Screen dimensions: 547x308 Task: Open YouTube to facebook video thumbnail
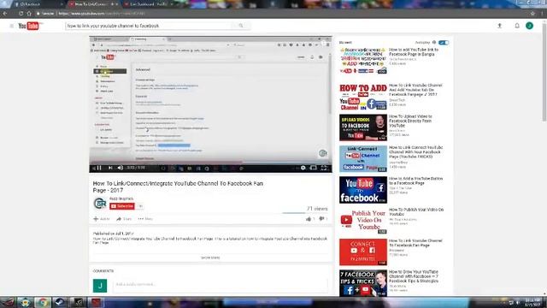[x=363, y=190]
